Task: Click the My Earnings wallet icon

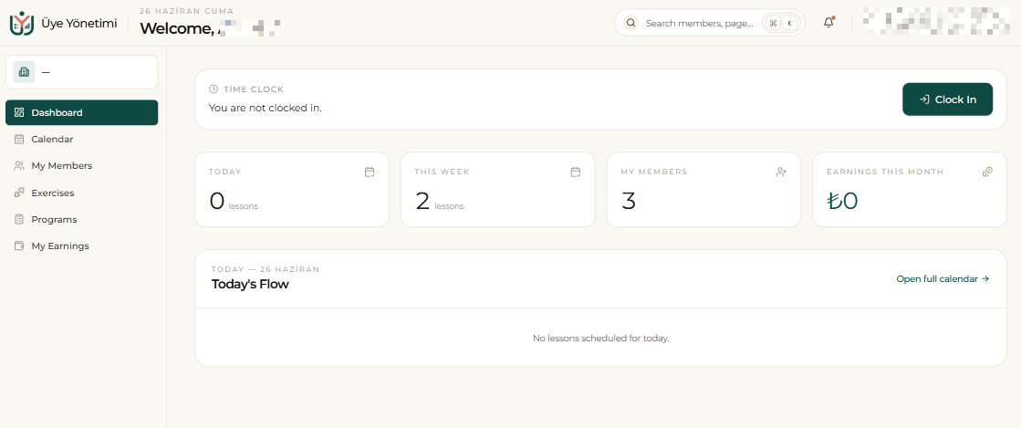Action: [19, 246]
